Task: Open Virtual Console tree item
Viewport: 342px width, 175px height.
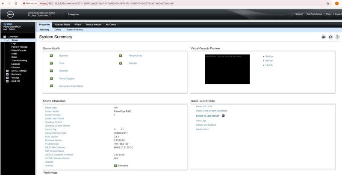Action: point(19,50)
